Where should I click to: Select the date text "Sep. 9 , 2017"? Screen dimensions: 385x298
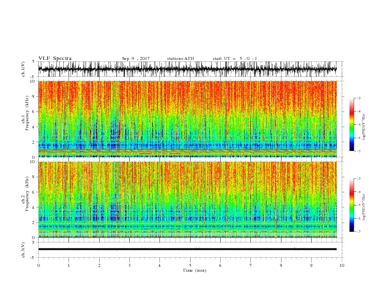pyautogui.click(x=136, y=58)
